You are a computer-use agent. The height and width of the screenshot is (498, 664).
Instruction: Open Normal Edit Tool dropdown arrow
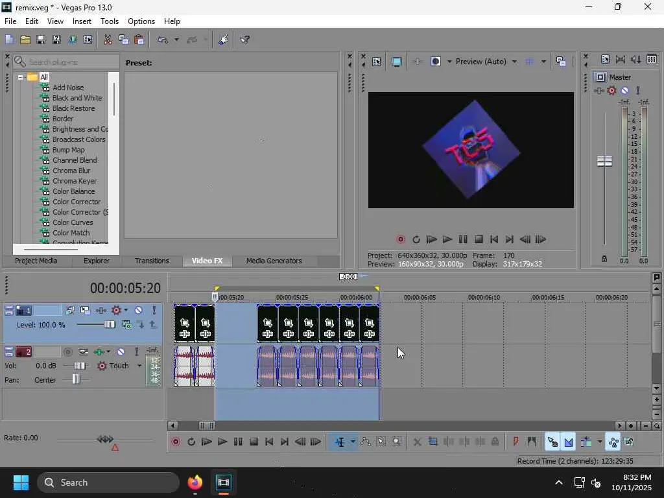(x=353, y=442)
